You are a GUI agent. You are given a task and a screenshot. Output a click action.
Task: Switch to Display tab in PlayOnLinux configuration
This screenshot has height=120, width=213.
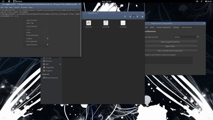(176, 27)
